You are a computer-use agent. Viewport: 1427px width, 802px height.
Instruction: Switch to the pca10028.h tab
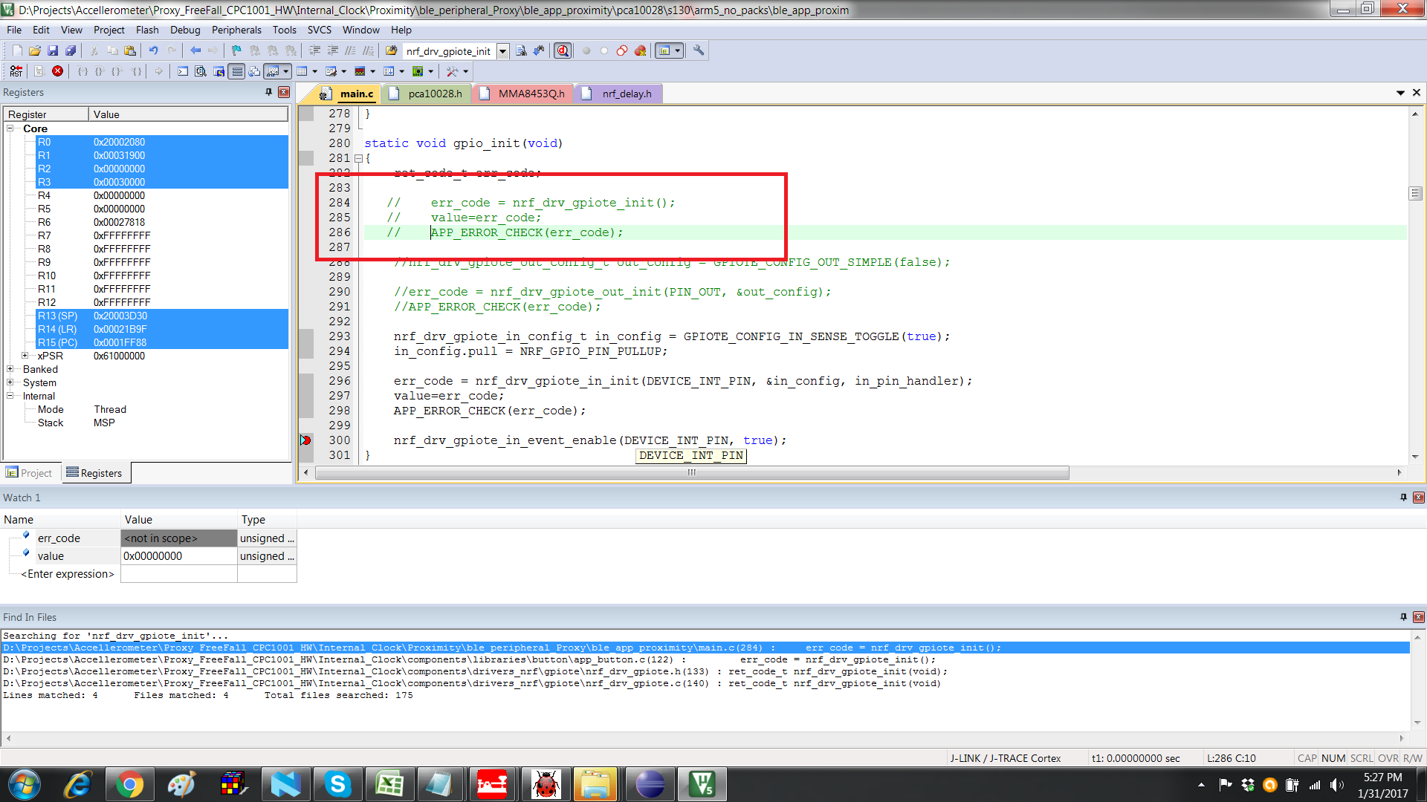[x=427, y=94]
